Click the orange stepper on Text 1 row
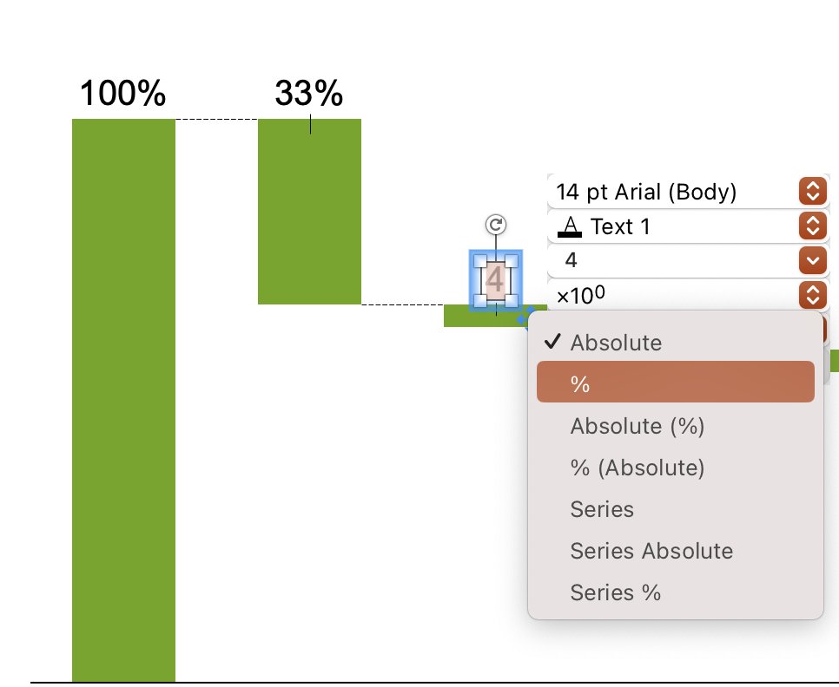This screenshot has height=687, width=839. click(813, 226)
